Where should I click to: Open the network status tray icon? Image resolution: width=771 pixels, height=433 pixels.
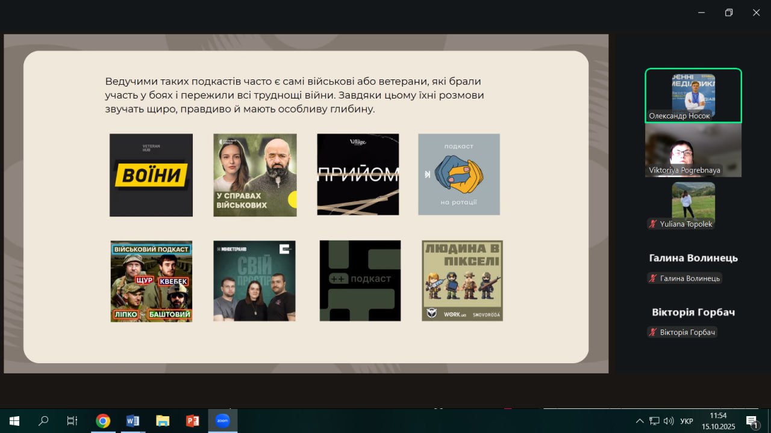click(655, 421)
